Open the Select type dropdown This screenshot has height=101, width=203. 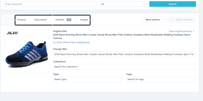pos(88,79)
